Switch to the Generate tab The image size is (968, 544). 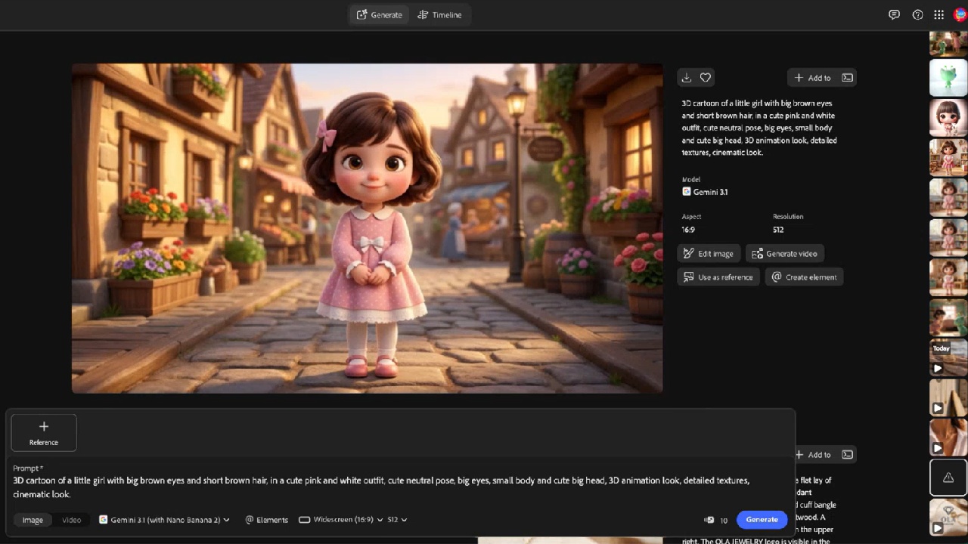[x=379, y=14]
